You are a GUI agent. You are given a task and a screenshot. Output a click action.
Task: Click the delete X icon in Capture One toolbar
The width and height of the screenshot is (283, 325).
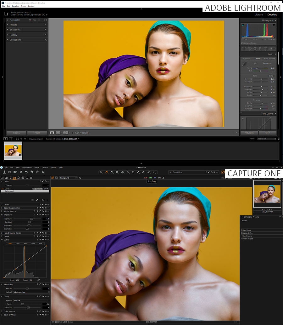(21, 172)
